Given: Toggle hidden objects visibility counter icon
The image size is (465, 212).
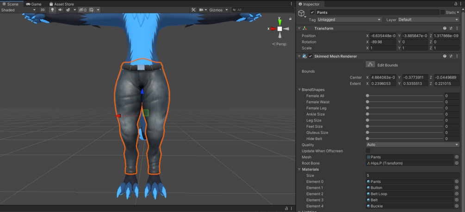Looking at the screenshot, I should (x=82, y=10).
